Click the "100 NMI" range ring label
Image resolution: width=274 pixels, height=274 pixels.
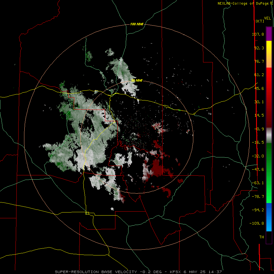point(137,24)
